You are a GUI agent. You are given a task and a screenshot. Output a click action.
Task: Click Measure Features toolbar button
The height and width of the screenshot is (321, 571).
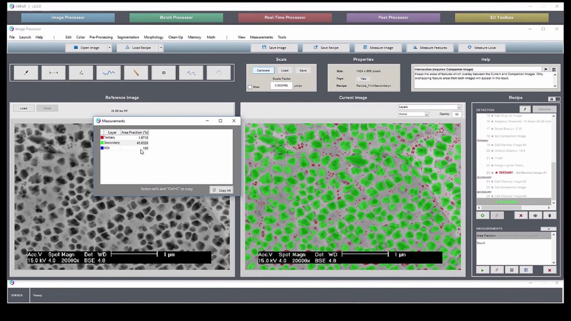[430, 48]
